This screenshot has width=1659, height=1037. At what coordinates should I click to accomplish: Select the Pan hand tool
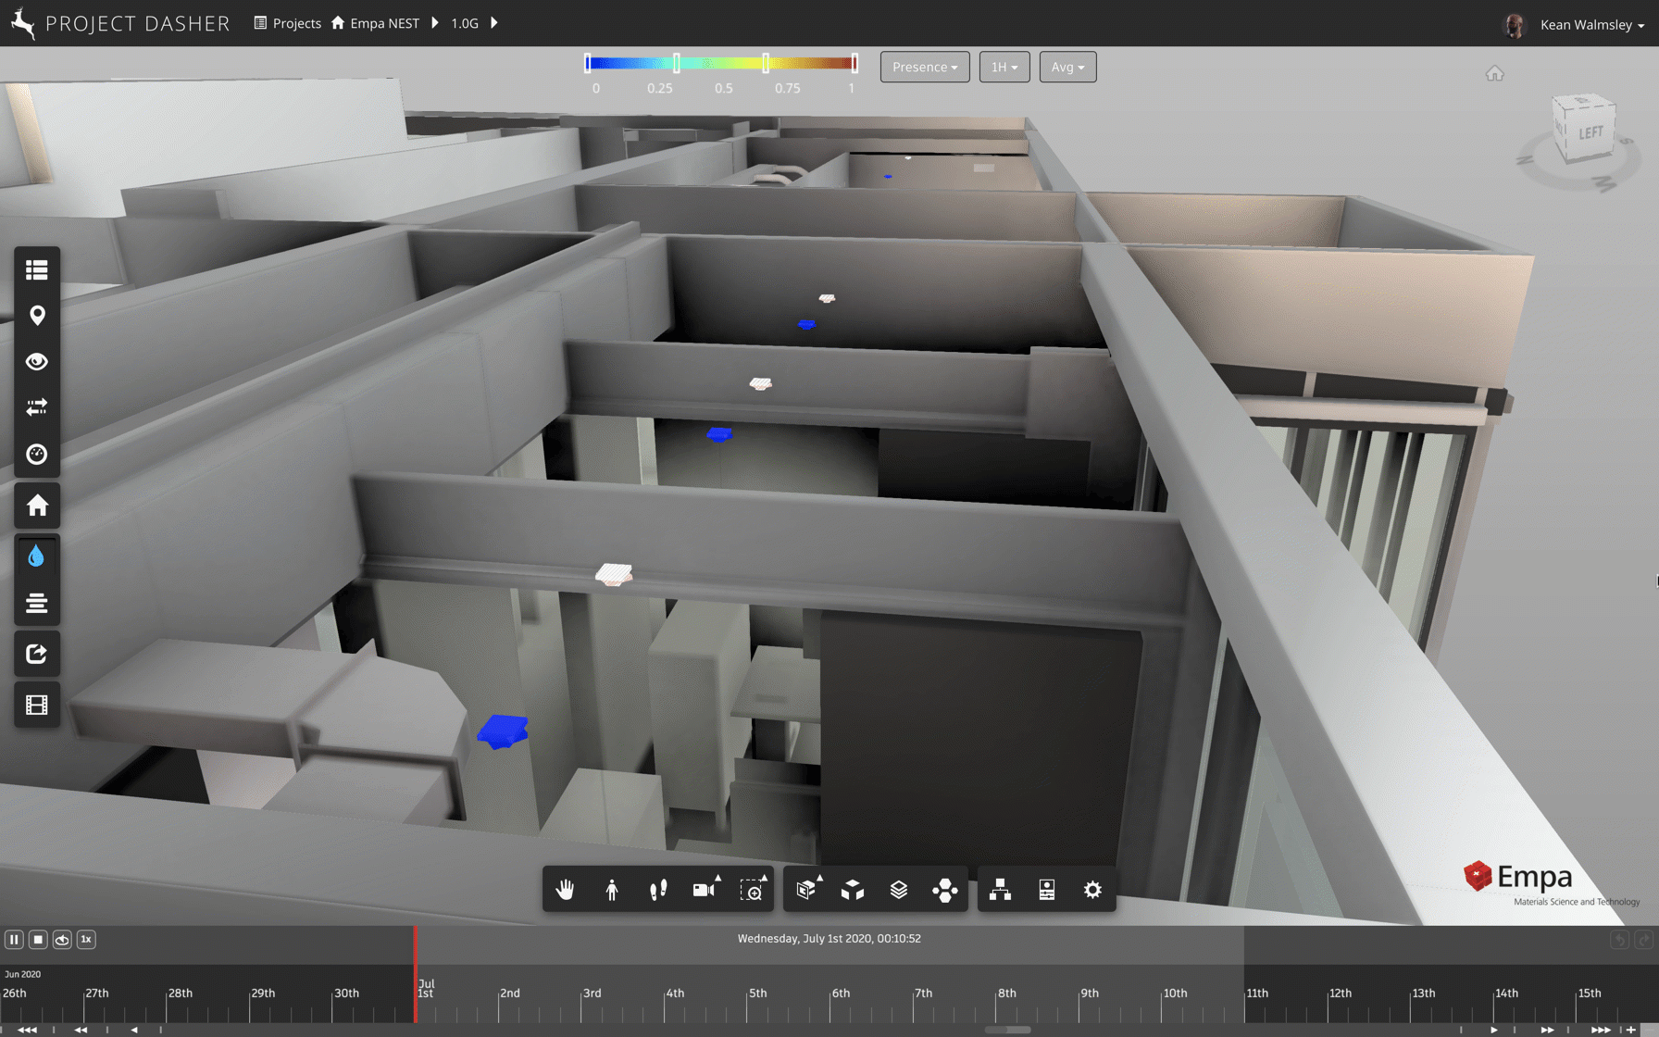565,889
